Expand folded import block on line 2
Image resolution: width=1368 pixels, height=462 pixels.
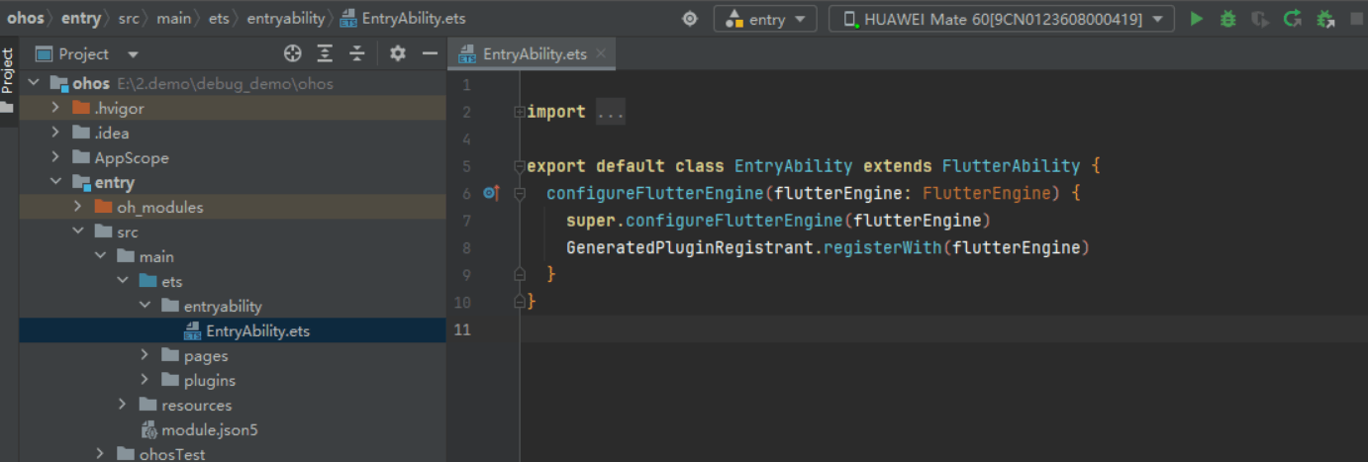(x=519, y=113)
